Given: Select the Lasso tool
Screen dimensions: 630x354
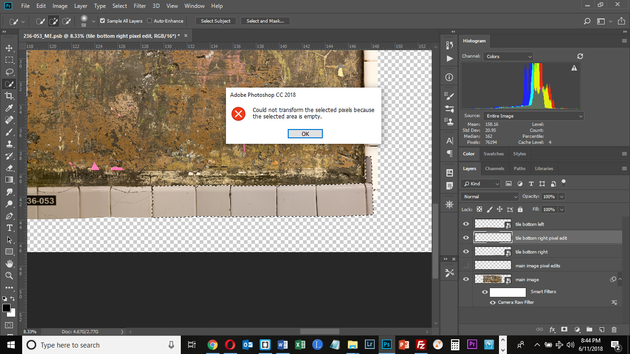Looking at the screenshot, I should 9,72.
